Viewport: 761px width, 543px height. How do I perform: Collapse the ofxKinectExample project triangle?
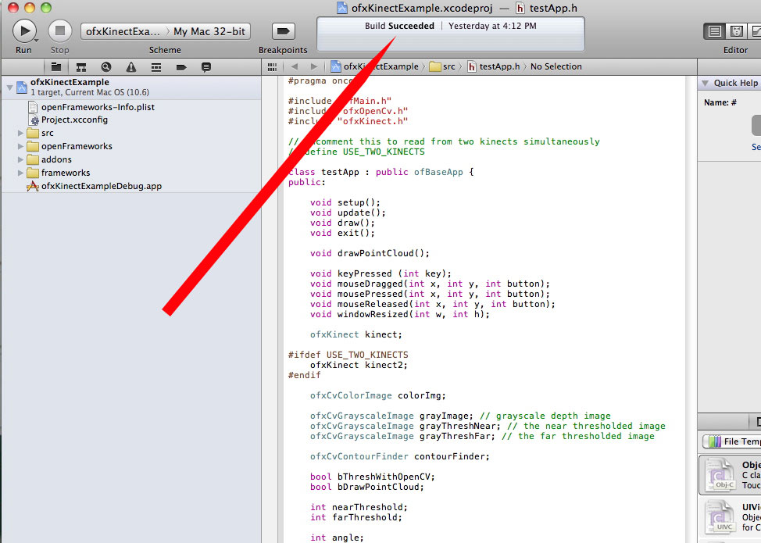(9, 88)
